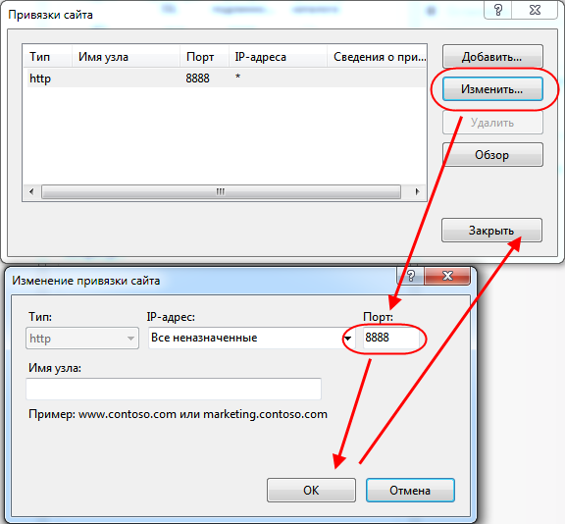
Task: Sort by Порт column header
Action: click(x=204, y=57)
